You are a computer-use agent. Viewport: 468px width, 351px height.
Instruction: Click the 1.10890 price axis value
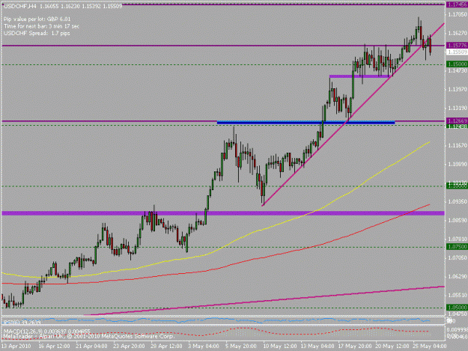coord(458,164)
